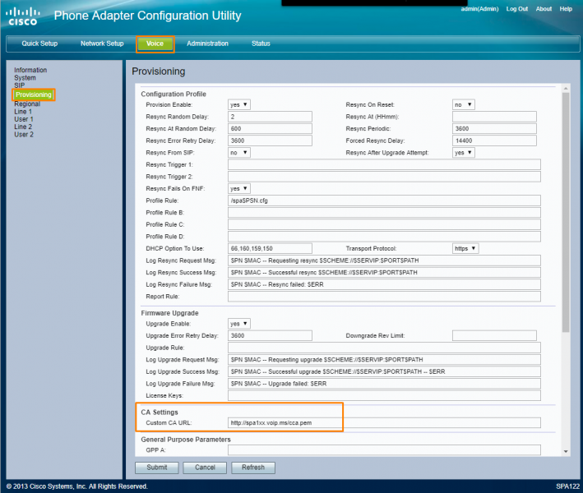Open the Transport Protocol dropdown

[465, 248]
